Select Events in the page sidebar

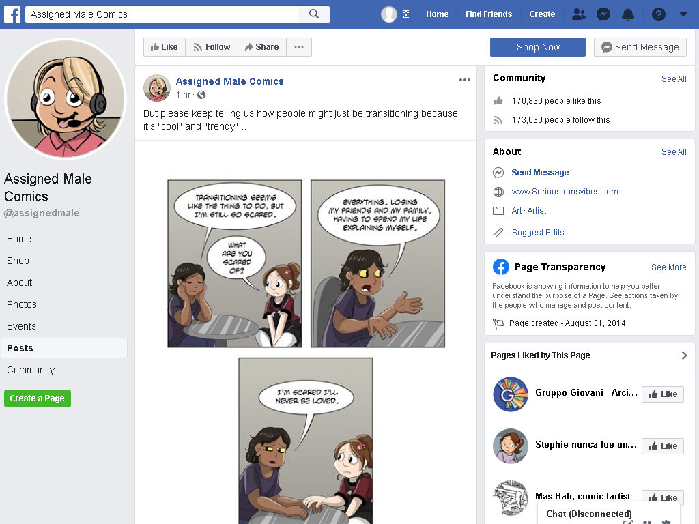21,326
